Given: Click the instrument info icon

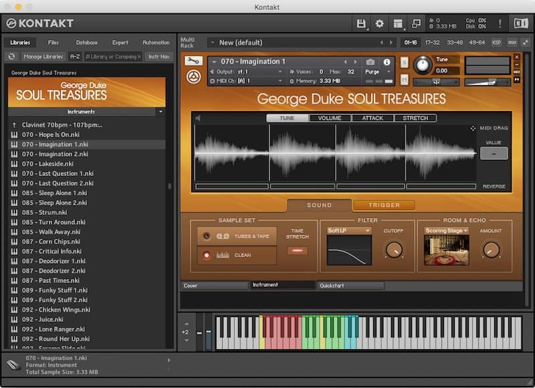Looking at the screenshot, I should [x=387, y=62].
